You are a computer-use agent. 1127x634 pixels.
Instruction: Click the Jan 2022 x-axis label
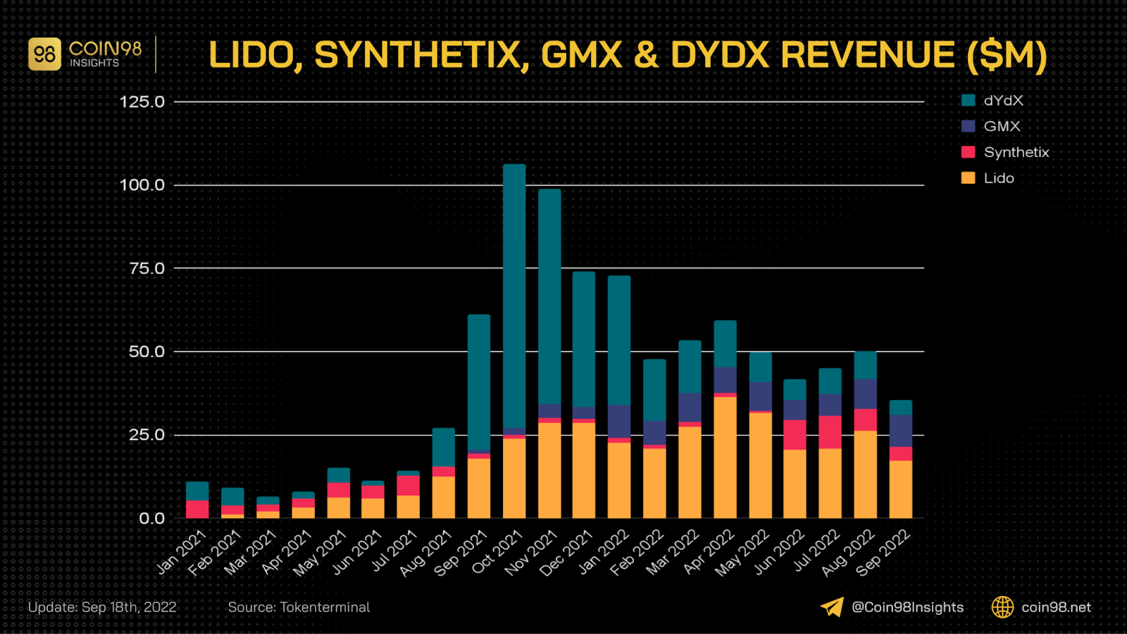tap(603, 552)
